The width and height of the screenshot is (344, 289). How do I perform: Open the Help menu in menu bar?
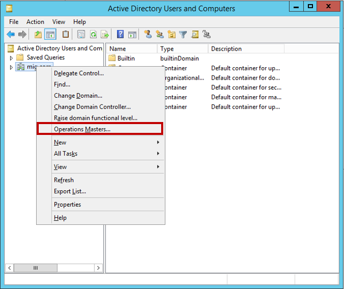[80, 22]
